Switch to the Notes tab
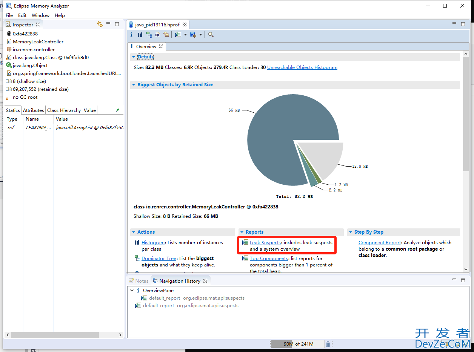Viewport: 474px width, 352px height. 139,281
